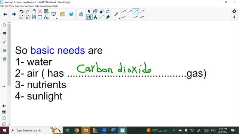Save the notebook file
Image resolution: width=239 pixels, height=134 pixels.
pos(34,17)
